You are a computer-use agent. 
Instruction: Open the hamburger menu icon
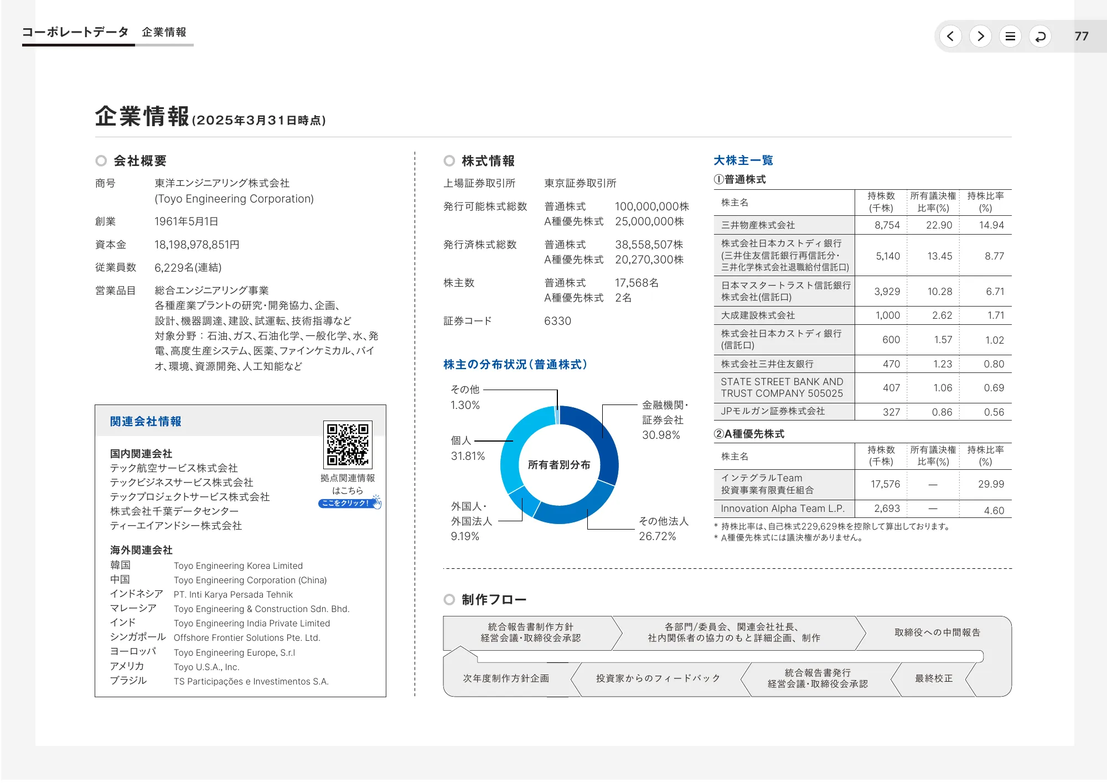click(x=1010, y=36)
